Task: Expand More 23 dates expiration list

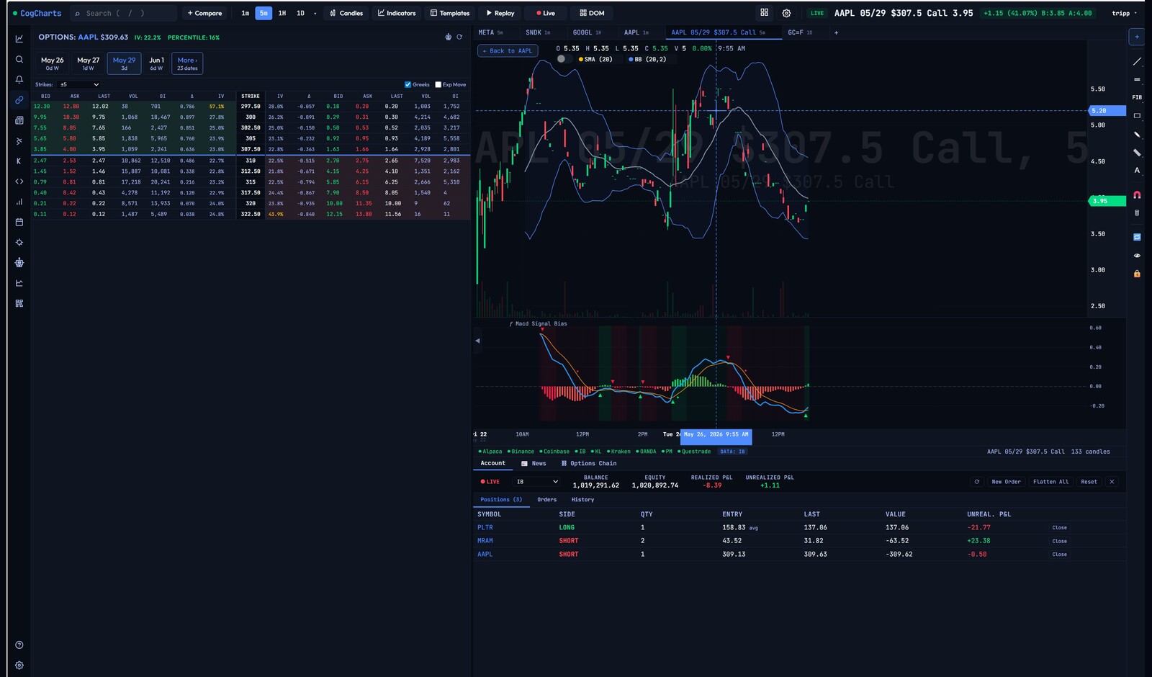Action: [187, 63]
